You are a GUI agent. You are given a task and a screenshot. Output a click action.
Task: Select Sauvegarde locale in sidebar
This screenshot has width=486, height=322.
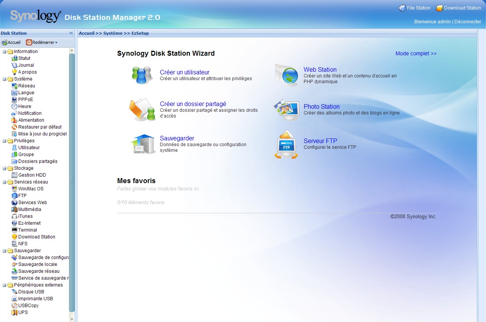click(38, 264)
